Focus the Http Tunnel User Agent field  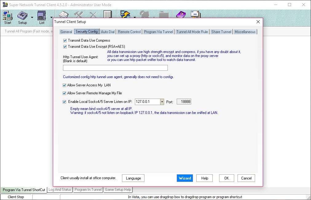point(115,68)
